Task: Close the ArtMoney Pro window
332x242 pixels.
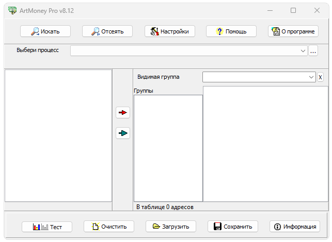Action: click(317, 10)
